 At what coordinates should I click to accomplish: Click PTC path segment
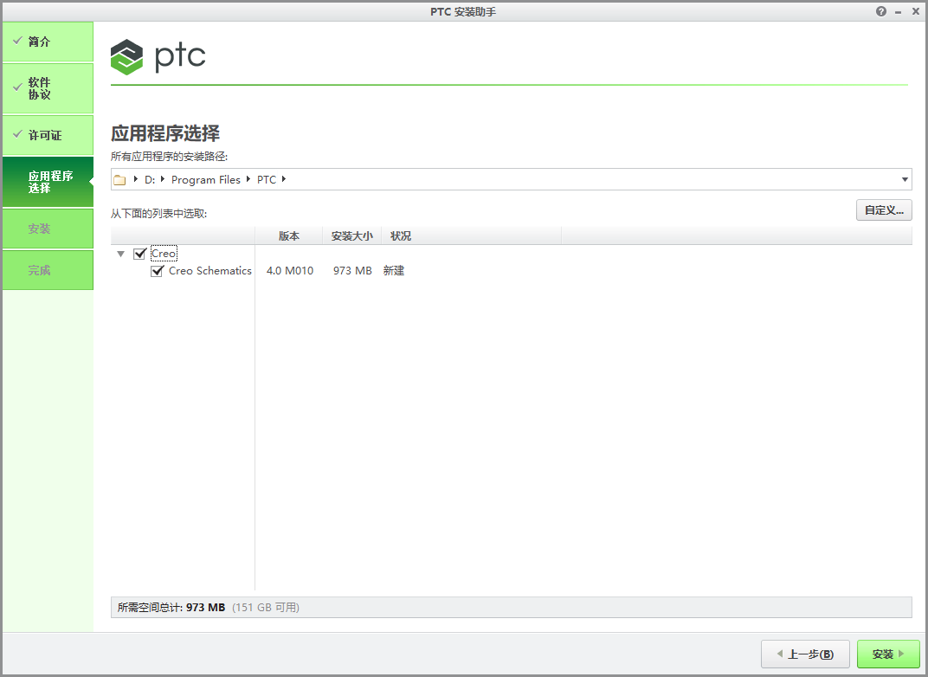[x=267, y=179]
